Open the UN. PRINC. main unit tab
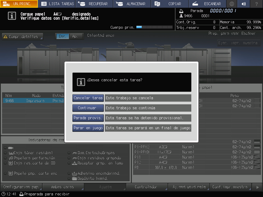The height and width of the screenshot is (197, 263). (x=19, y=4)
